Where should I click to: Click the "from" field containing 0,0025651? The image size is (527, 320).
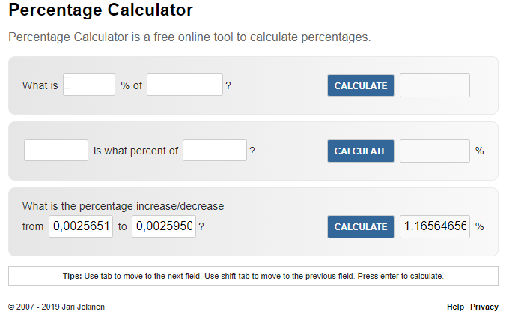click(x=81, y=226)
